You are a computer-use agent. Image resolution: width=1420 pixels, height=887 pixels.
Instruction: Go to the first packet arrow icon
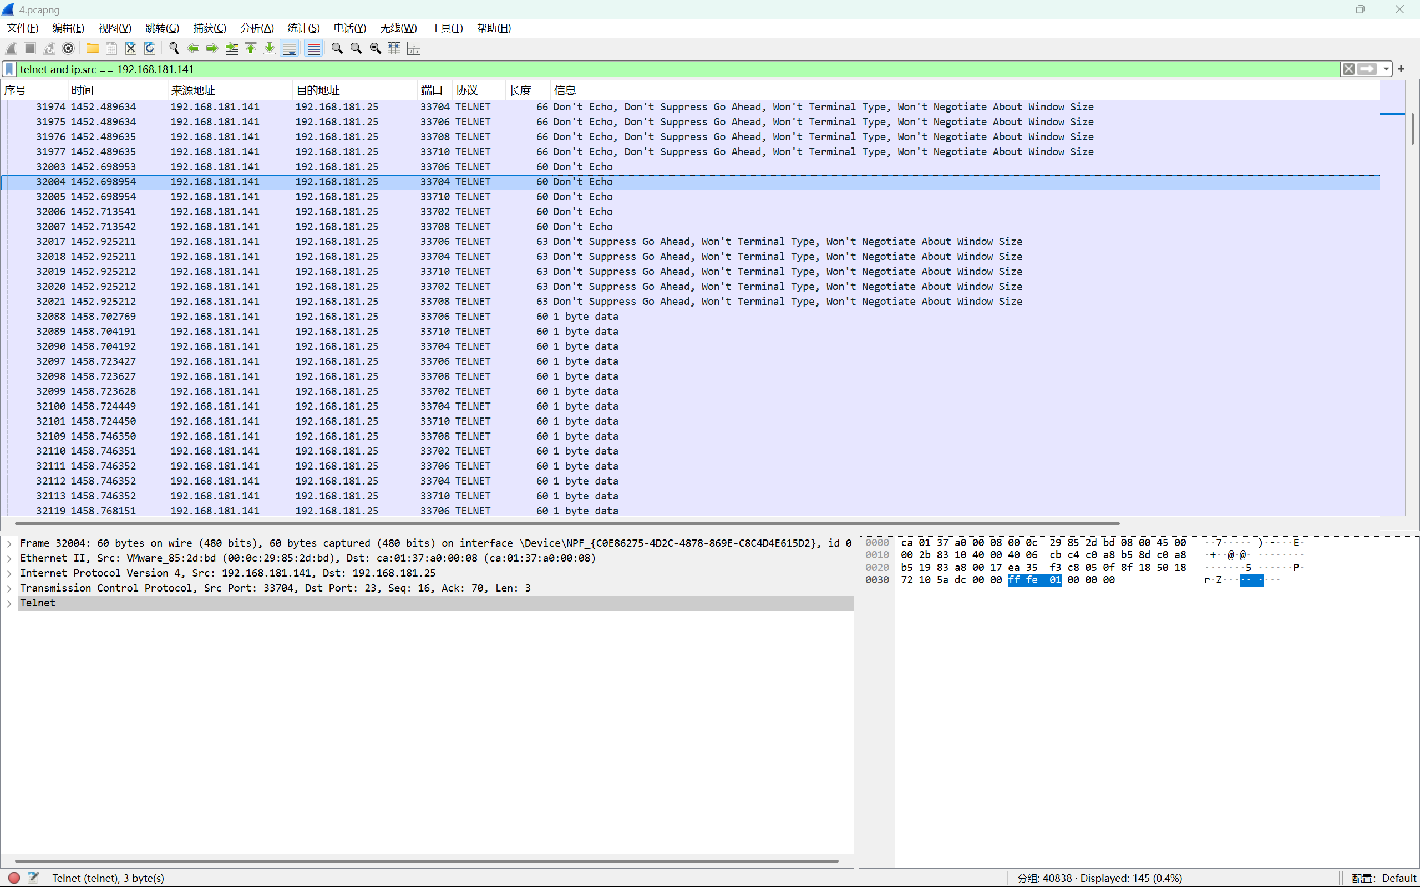pyautogui.click(x=251, y=48)
